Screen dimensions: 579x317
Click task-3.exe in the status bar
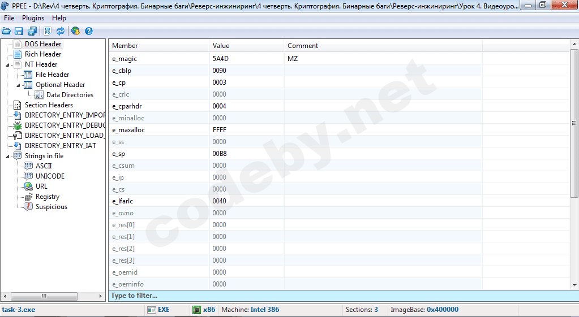tap(19, 310)
